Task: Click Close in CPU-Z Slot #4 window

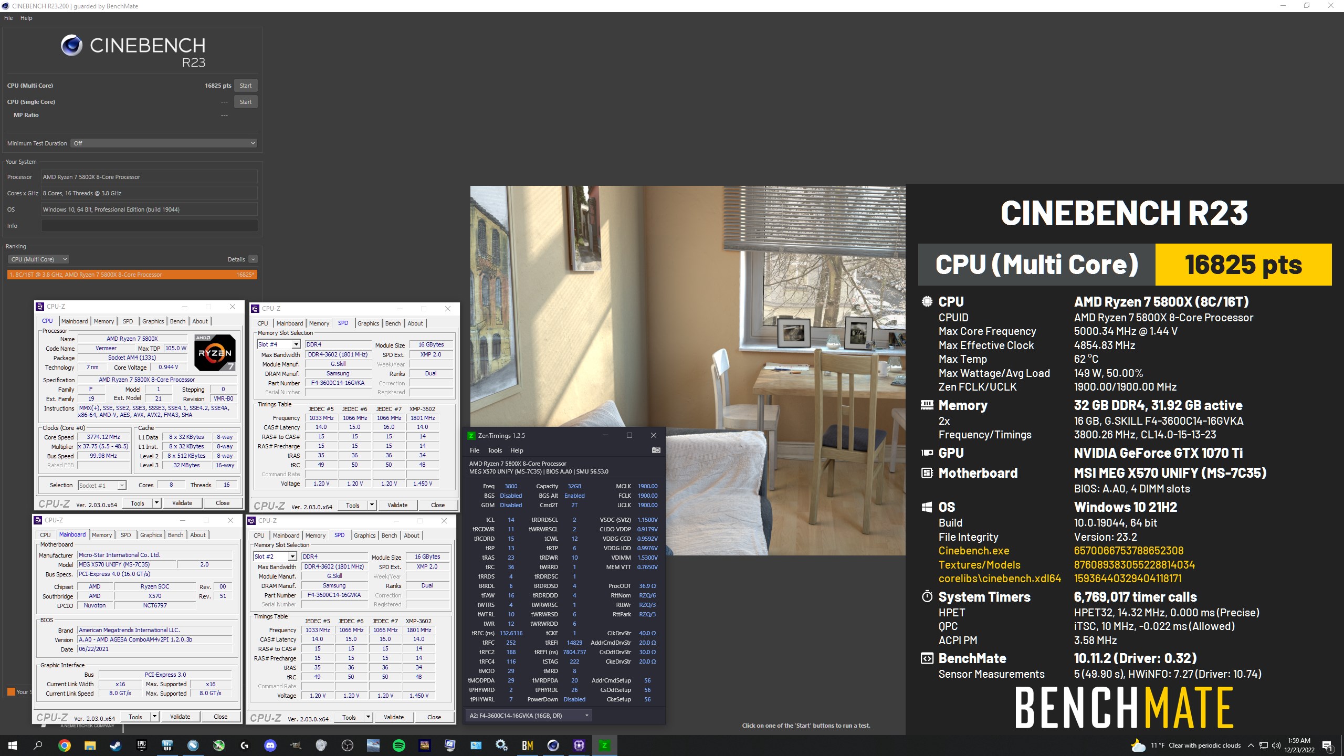Action: click(x=438, y=505)
